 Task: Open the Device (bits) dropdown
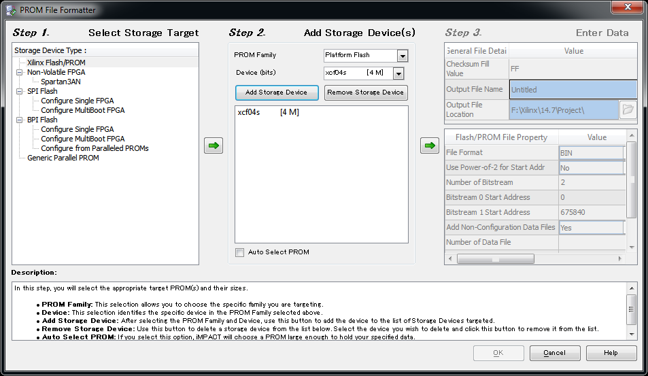click(x=398, y=73)
